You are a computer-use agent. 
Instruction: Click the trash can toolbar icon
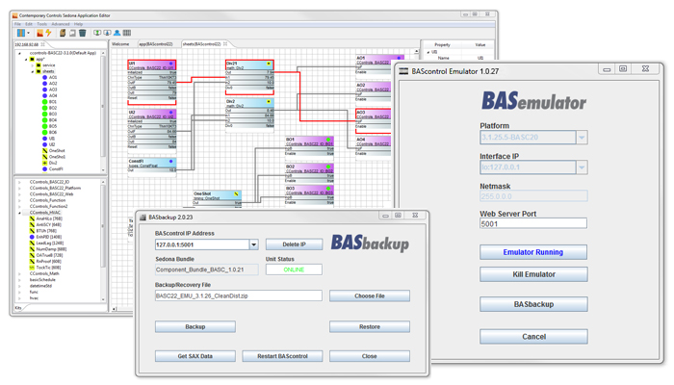click(x=83, y=33)
